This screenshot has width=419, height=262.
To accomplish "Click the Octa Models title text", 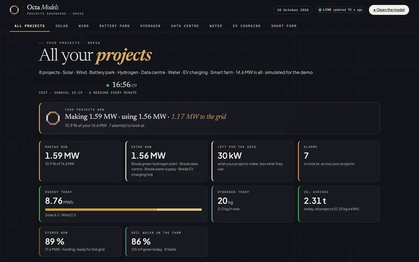I will click(43, 7).
